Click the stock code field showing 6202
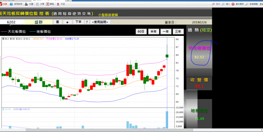Screen dimensions: 263x132 pos(12,22)
